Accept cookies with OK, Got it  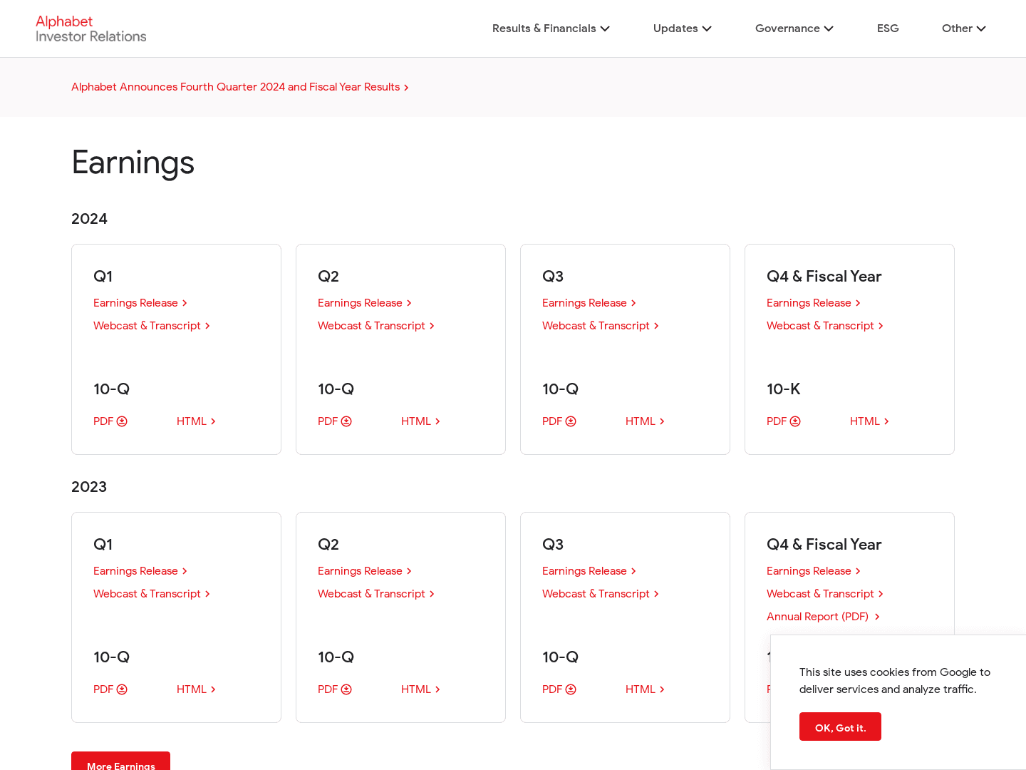(x=840, y=727)
